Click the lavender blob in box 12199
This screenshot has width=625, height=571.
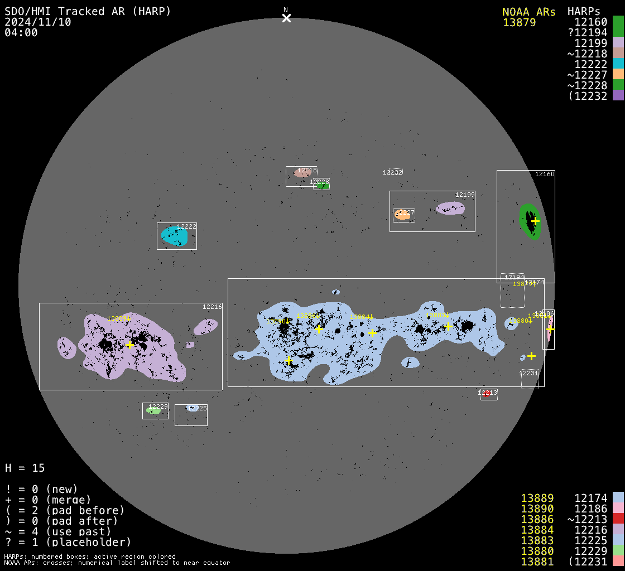click(x=449, y=209)
